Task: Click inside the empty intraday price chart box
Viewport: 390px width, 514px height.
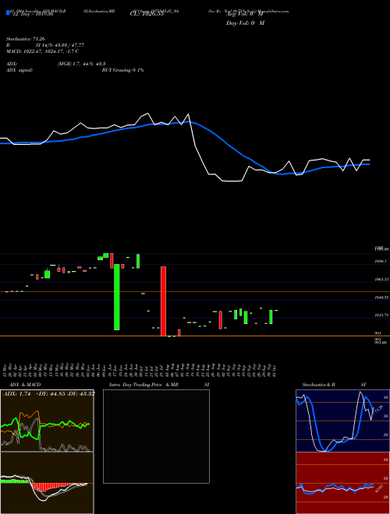Action: click(x=156, y=436)
